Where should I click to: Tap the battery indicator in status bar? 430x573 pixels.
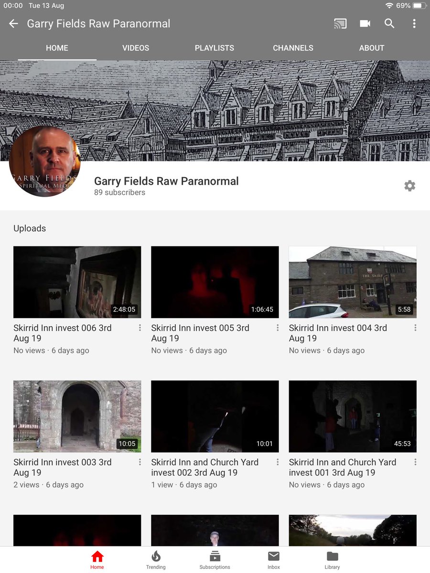point(419,6)
